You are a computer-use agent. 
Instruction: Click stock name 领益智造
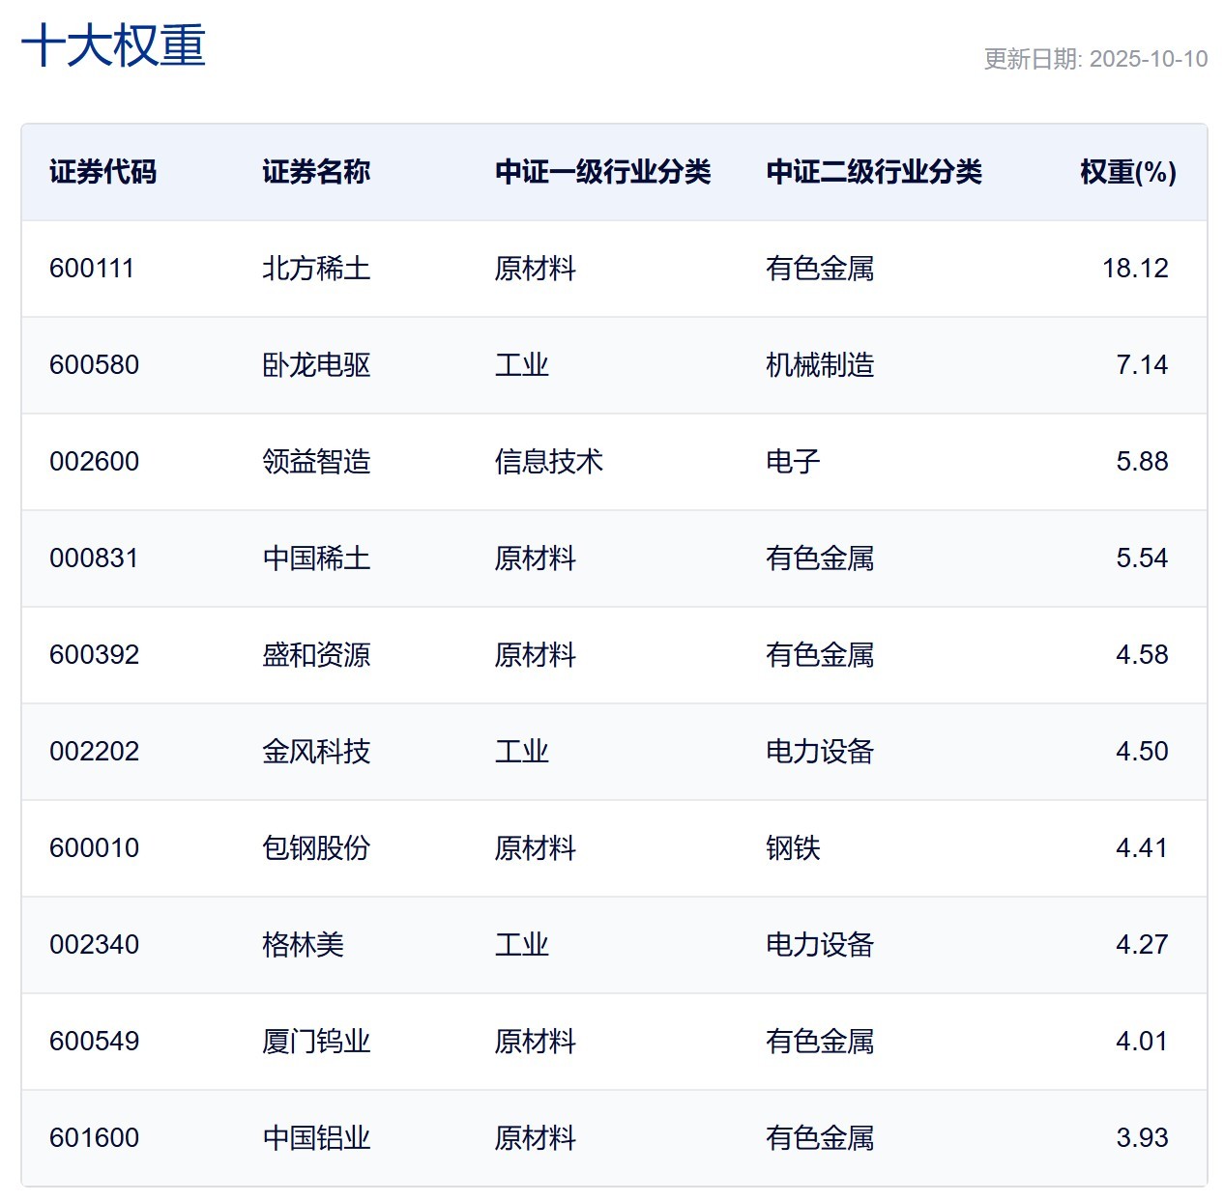click(x=316, y=462)
